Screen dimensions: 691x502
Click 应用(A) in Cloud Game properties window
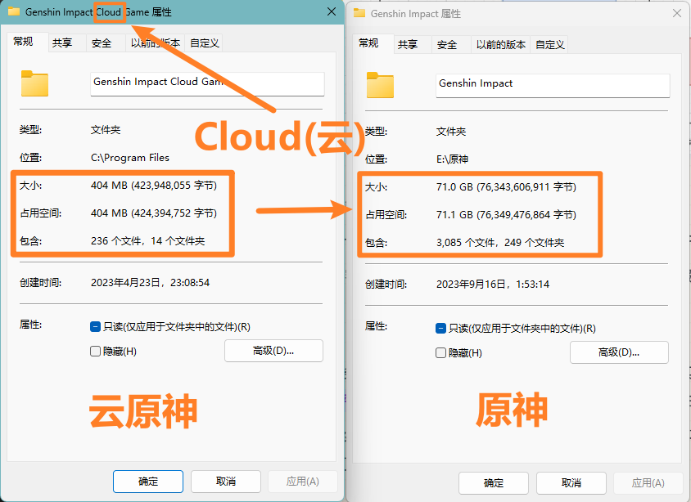pyautogui.click(x=303, y=482)
